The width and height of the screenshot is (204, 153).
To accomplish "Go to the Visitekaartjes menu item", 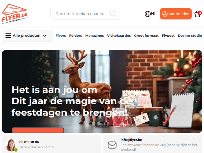I will [x=119, y=36].
